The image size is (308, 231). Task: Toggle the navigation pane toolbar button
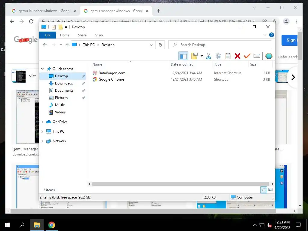(183, 56)
